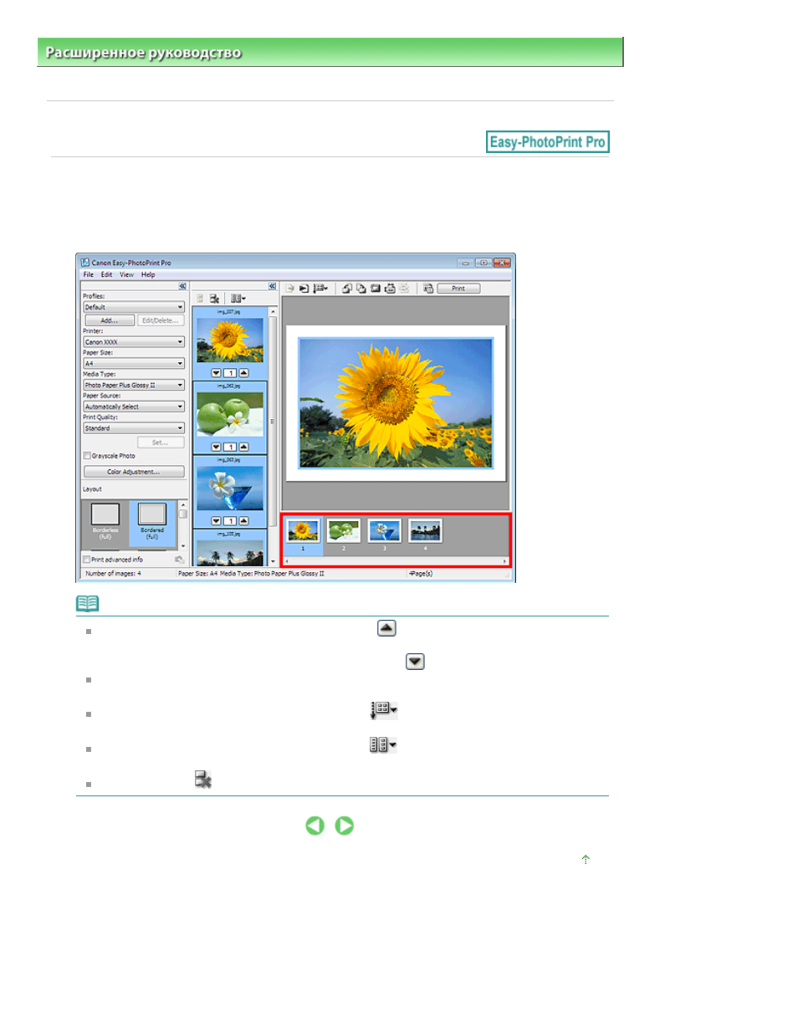Image resolution: width=798 pixels, height=1033 pixels.
Task: Go to the previous page with the green left arrow
Action: [x=315, y=826]
